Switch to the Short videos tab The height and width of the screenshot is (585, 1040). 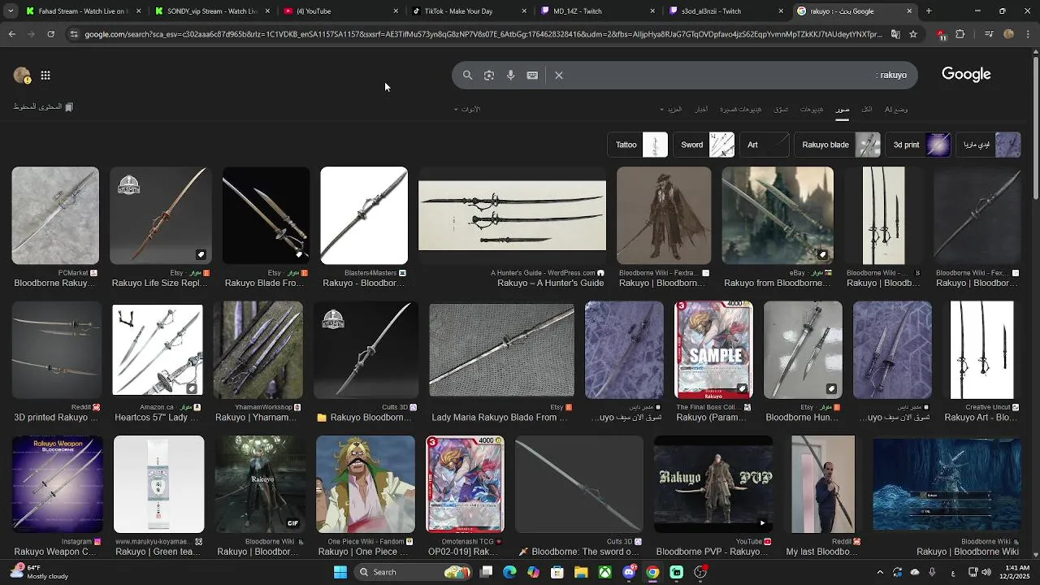739,109
